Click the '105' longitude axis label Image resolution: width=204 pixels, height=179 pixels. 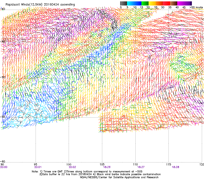pyautogui.click(x=102, y=164)
